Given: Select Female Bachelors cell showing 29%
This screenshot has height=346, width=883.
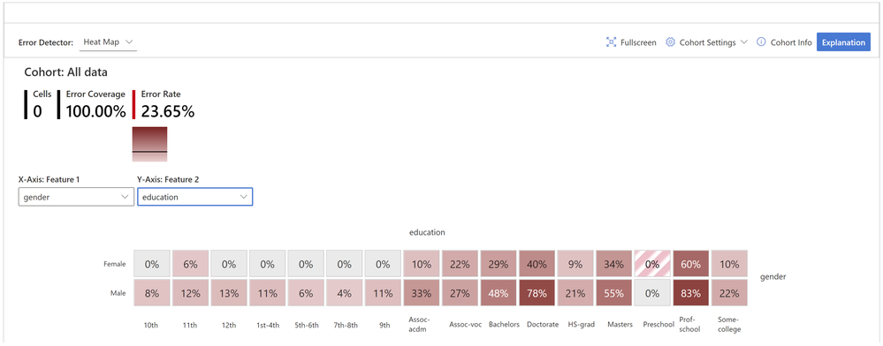Looking at the screenshot, I should coord(499,264).
